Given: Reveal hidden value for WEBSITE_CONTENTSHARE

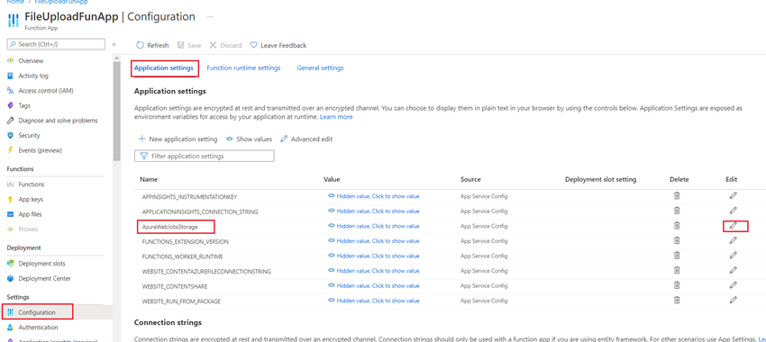Looking at the screenshot, I should (373, 286).
